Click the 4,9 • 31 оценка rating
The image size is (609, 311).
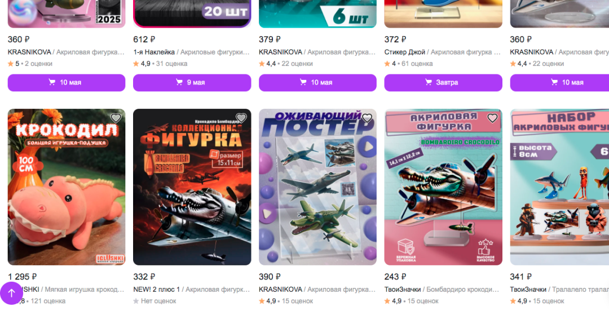click(x=160, y=64)
